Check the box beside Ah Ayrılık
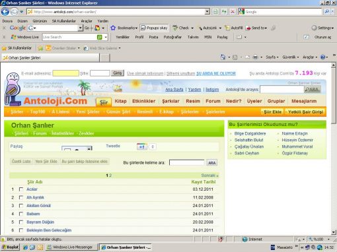 pos(21,197)
